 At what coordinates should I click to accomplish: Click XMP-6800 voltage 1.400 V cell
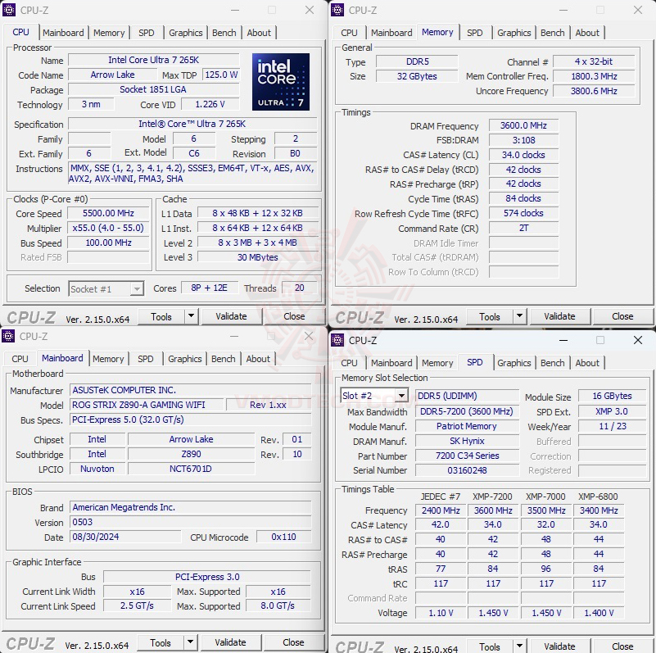599,613
